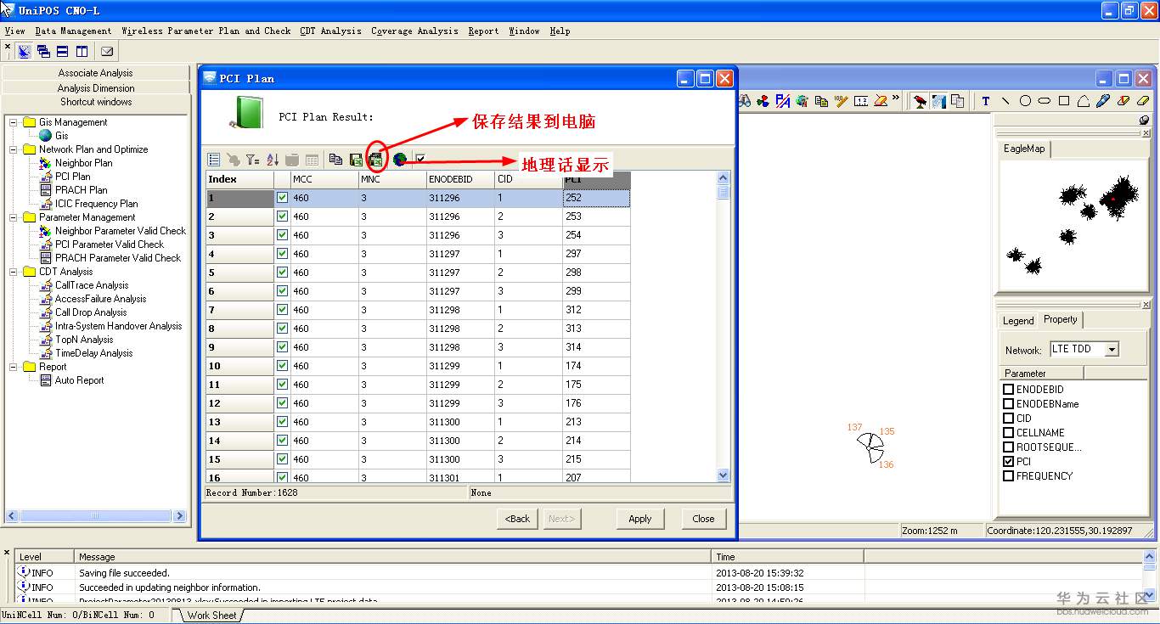The width and height of the screenshot is (1160, 624).
Task: Select the circle drawing tool in map toolbar
Action: point(1025,101)
